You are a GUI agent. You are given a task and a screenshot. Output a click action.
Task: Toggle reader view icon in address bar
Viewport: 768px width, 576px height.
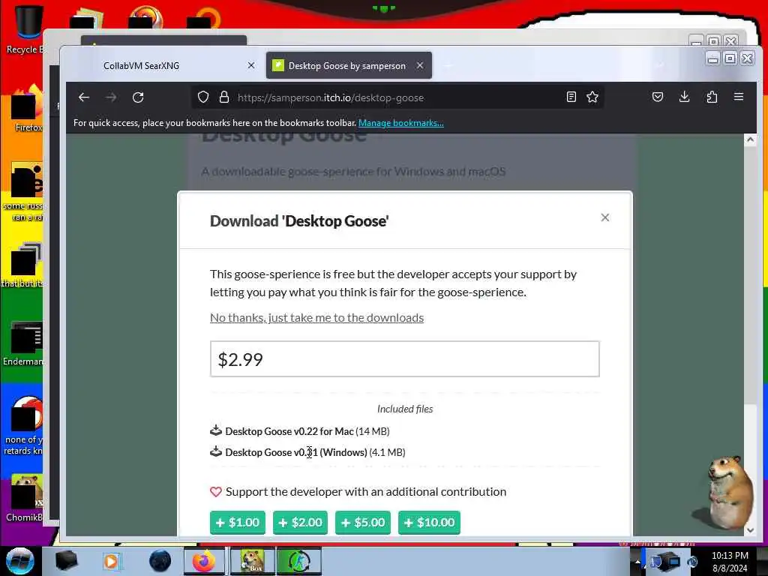[571, 97]
